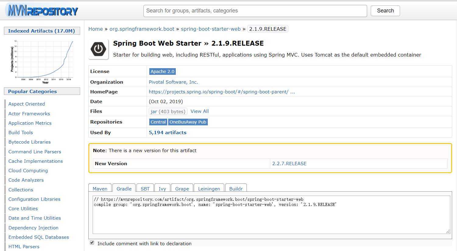
Task: Open Command Line Parsers category
Action: tap(35, 152)
